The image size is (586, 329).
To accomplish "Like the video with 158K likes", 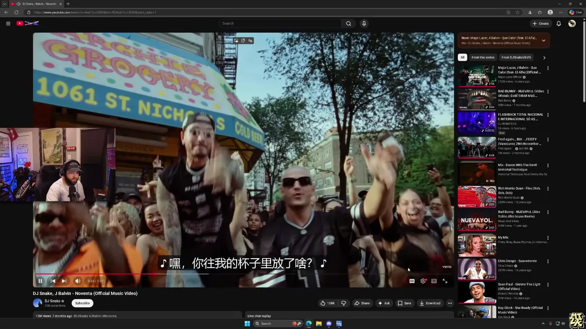I will (327, 303).
